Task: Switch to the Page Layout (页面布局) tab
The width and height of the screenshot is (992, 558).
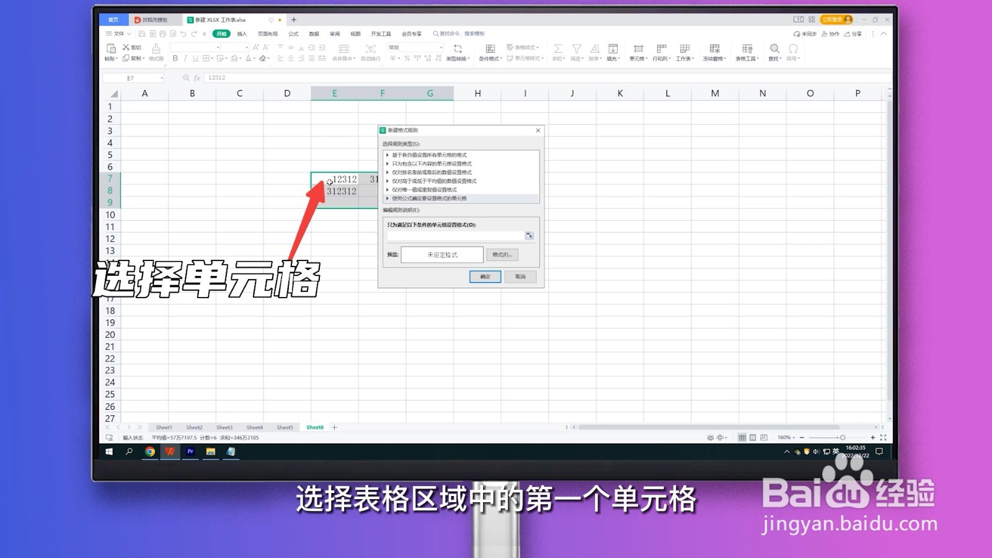Action: [x=268, y=34]
